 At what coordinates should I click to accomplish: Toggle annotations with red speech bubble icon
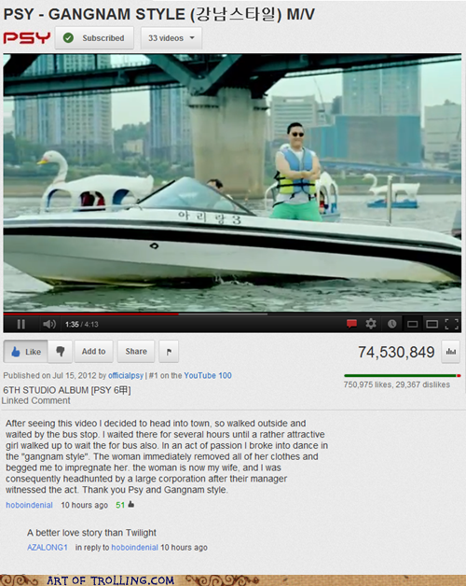(x=351, y=324)
